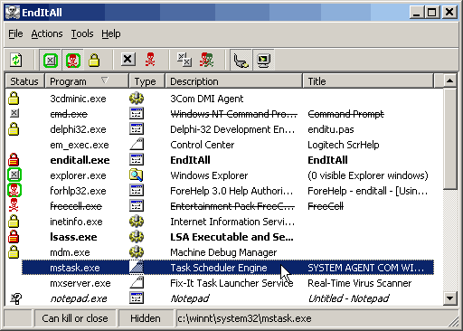Click the gear type icon for 3cdminic.exe
Screen dimensions: 463x331
tap(137, 99)
